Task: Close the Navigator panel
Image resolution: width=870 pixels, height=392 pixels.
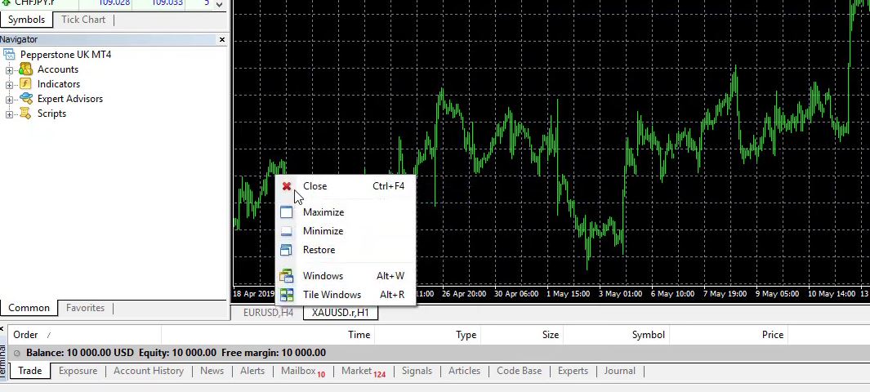Action: click(x=222, y=39)
